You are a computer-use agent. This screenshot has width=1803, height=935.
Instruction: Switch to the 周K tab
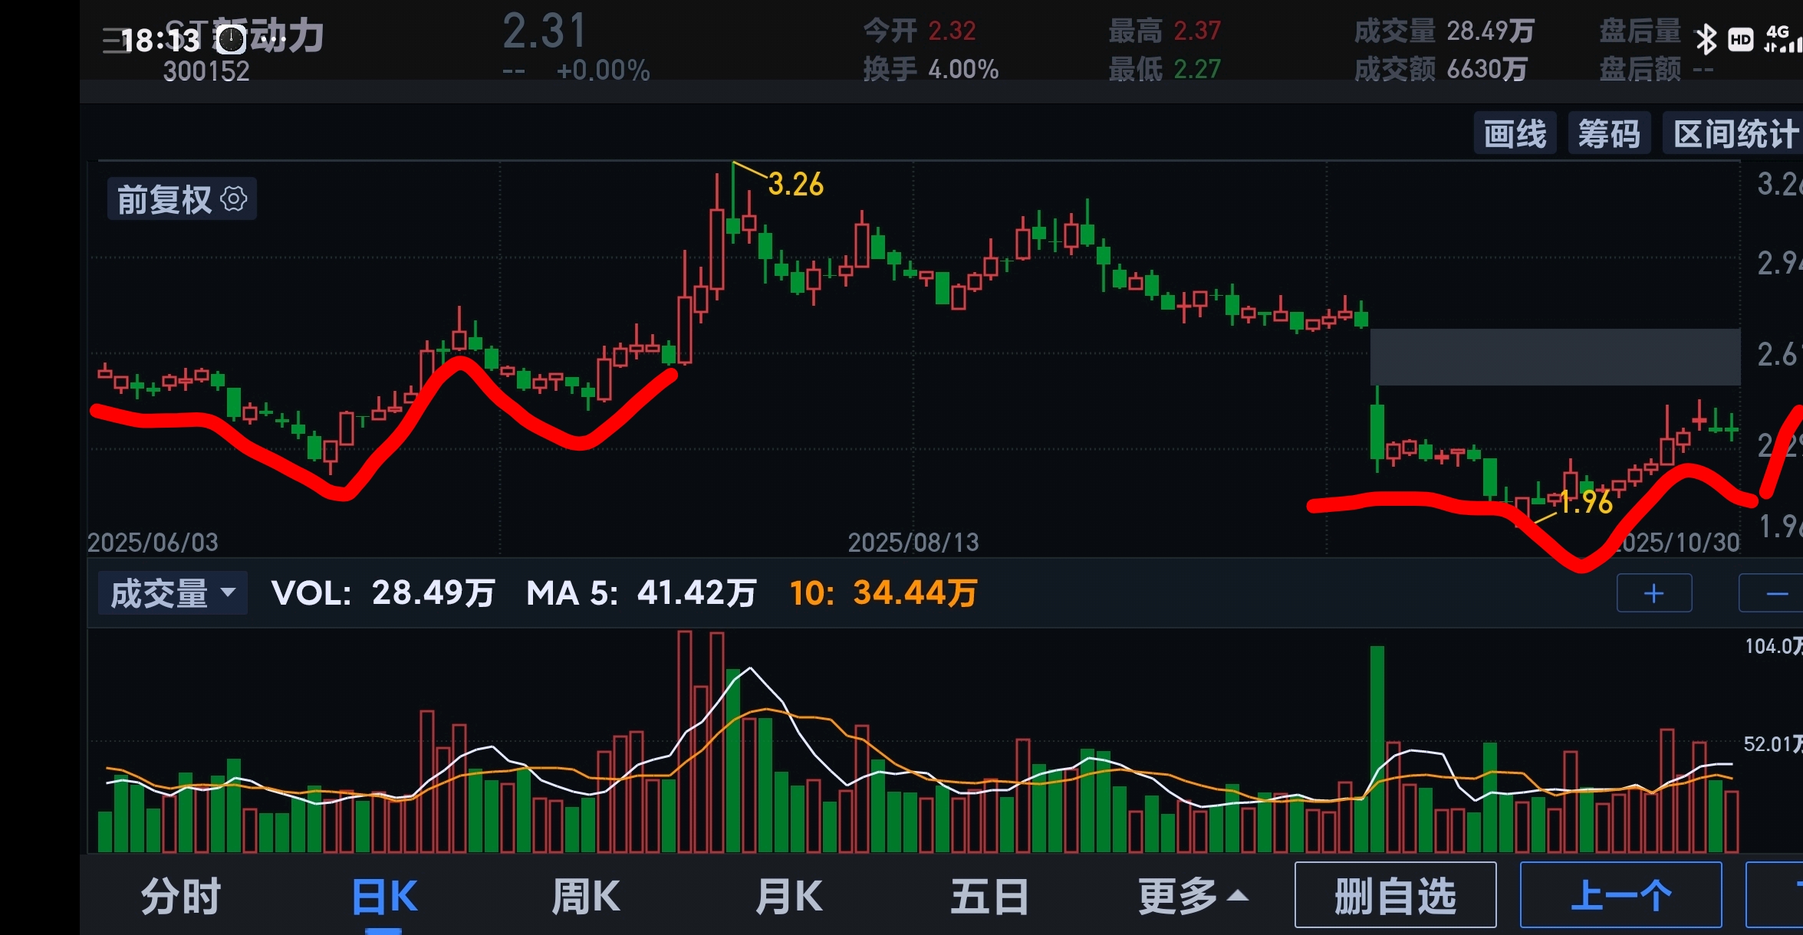[586, 896]
